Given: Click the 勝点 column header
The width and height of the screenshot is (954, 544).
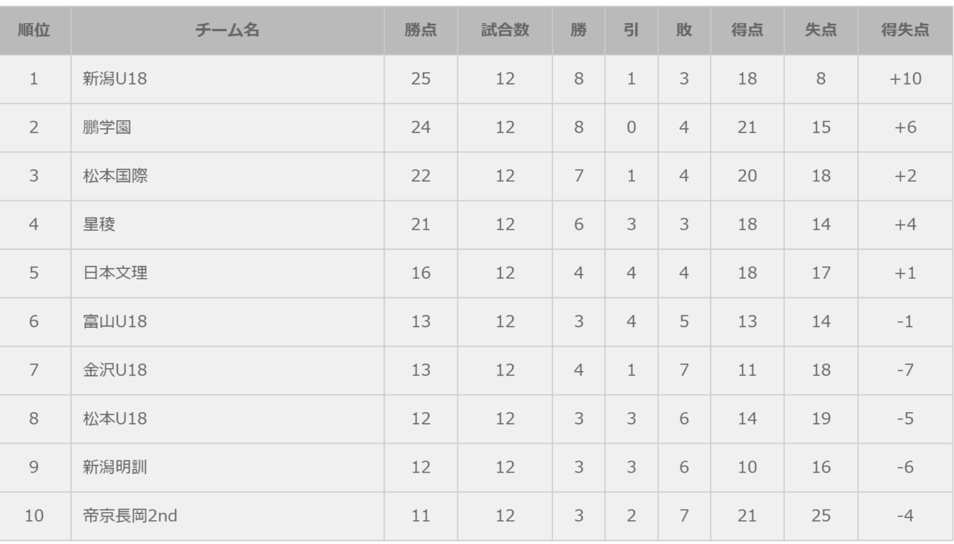Looking at the screenshot, I should pyautogui.click(x=421, y=31).
